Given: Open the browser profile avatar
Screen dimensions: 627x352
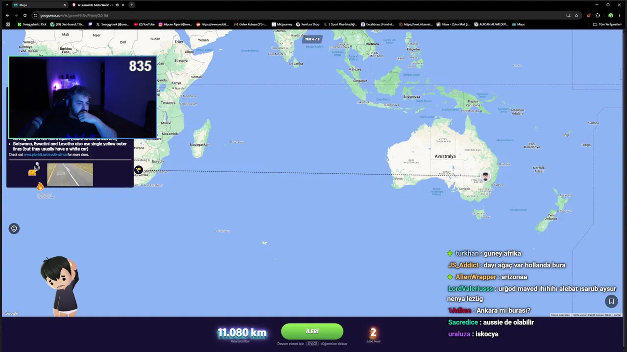Looking at the screenshot, I should tap(611, 15).
